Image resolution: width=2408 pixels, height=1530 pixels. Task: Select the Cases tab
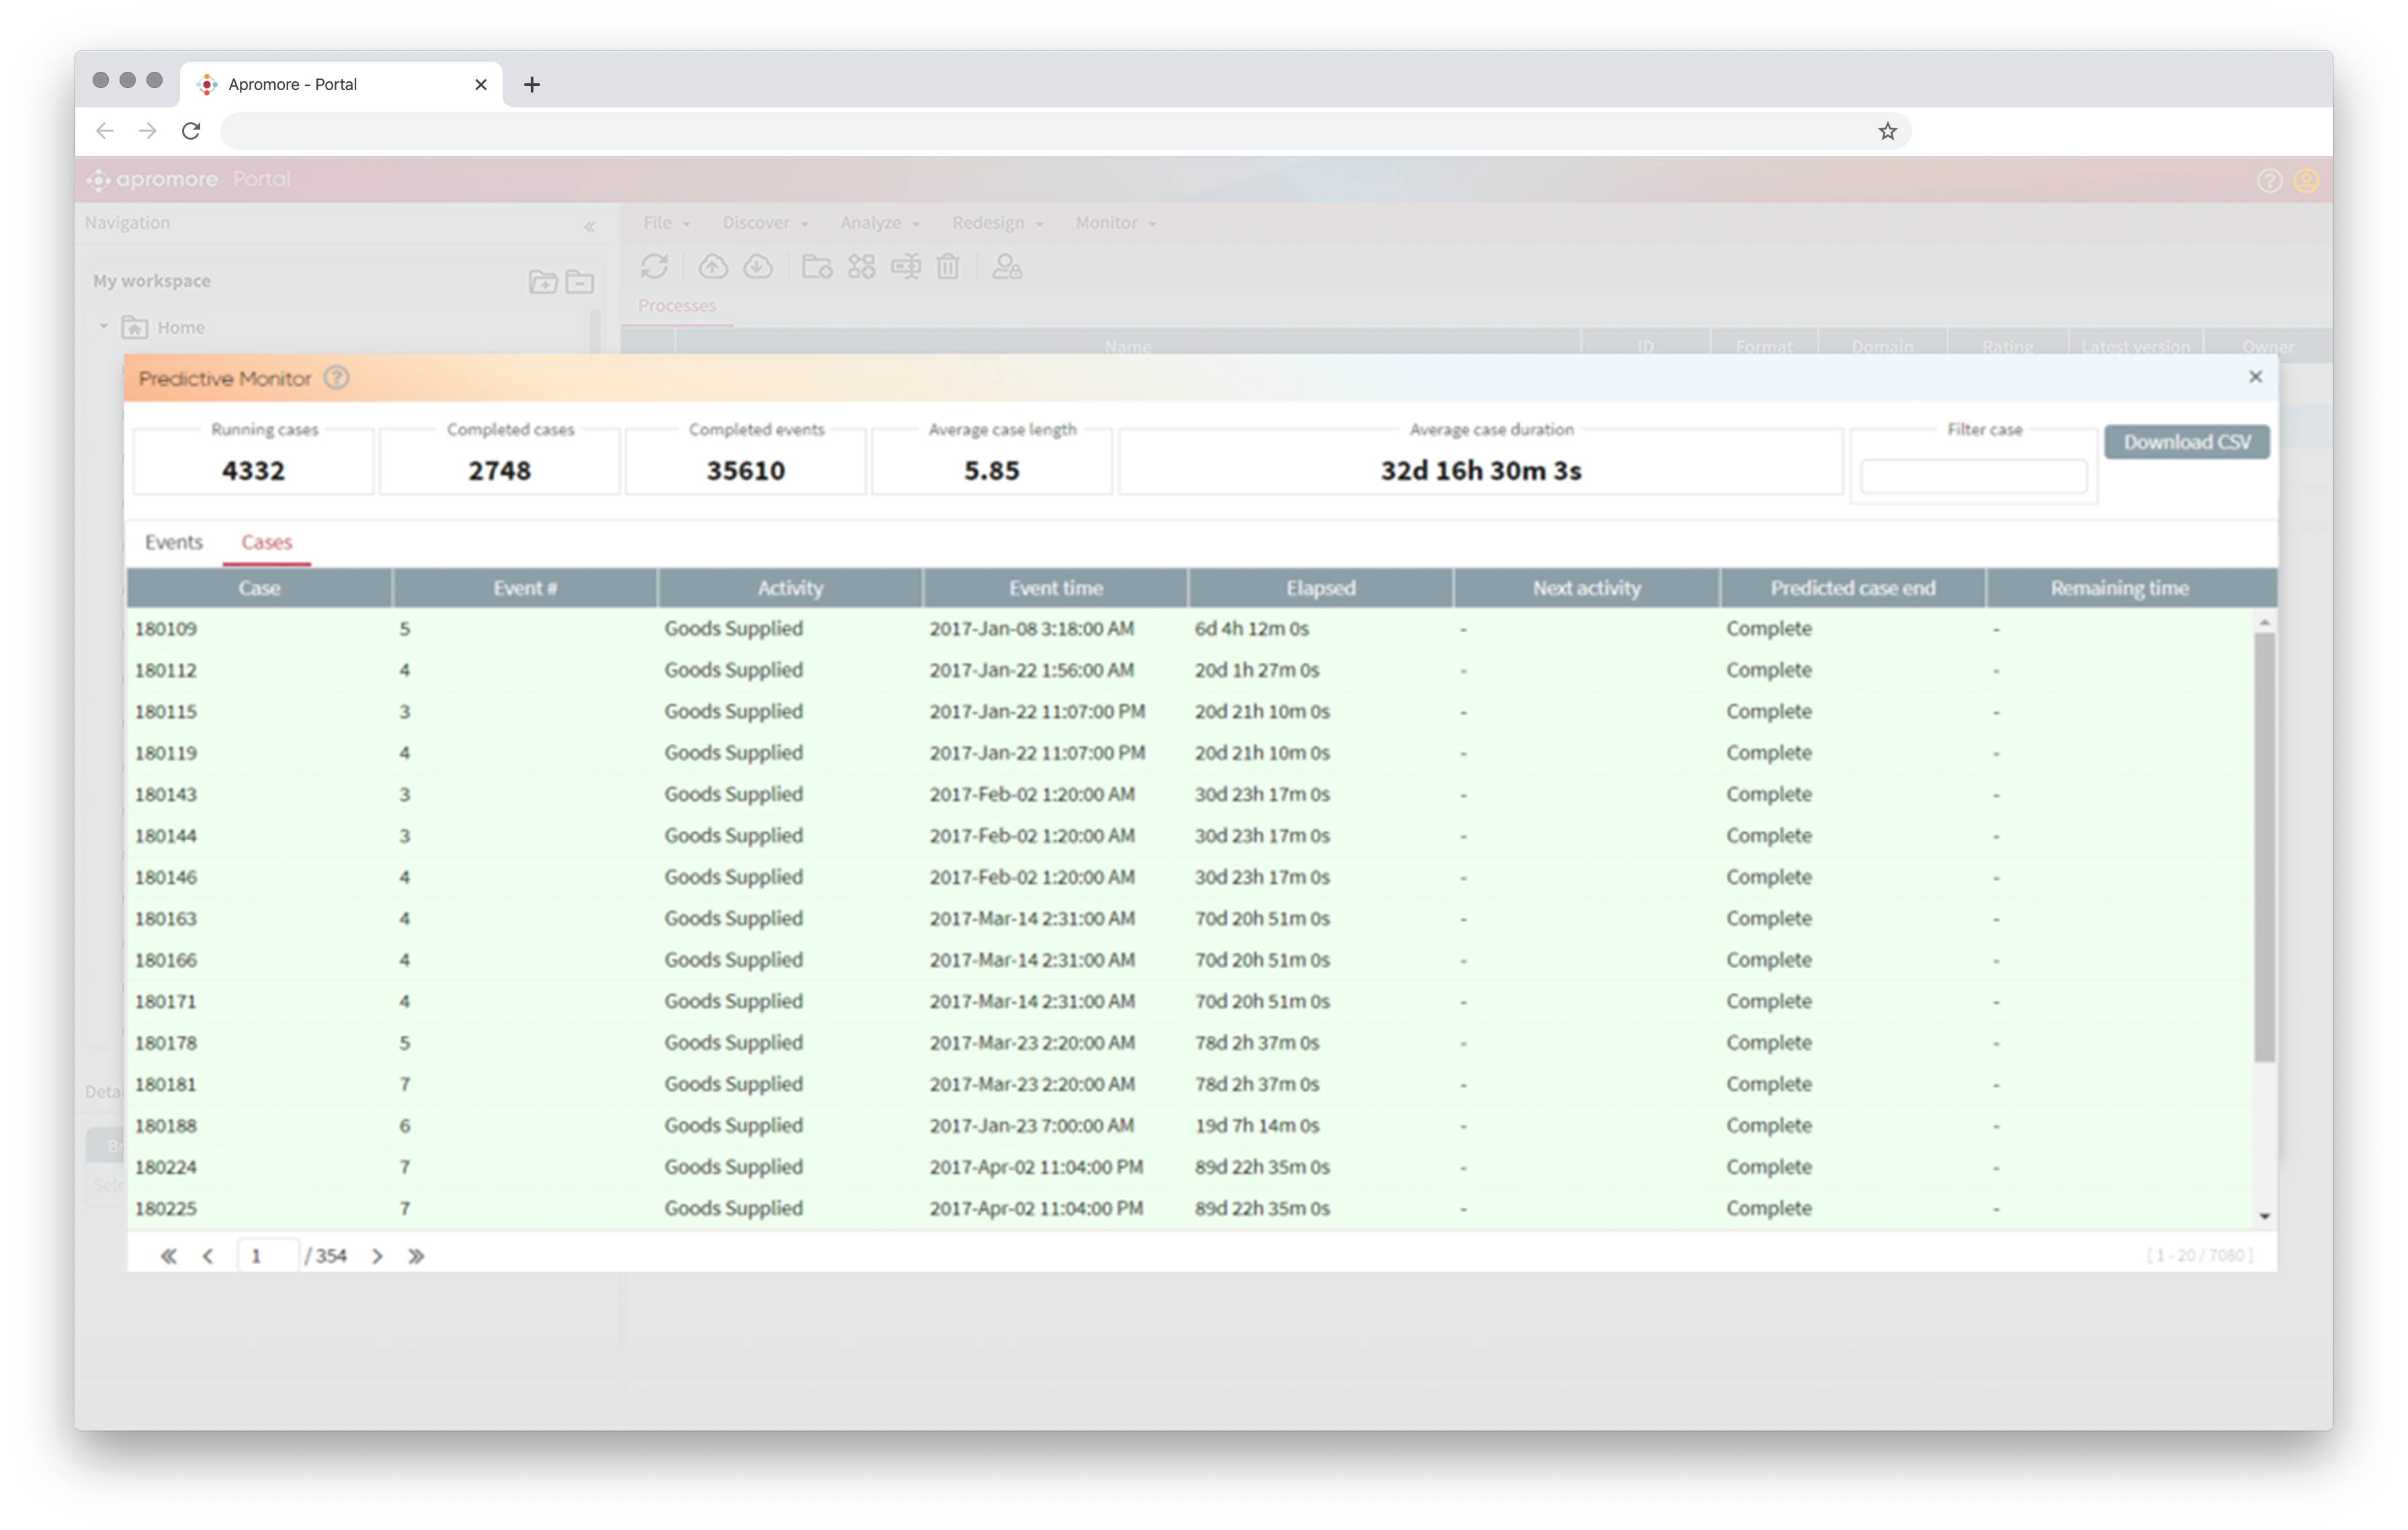tap(266, 541)
